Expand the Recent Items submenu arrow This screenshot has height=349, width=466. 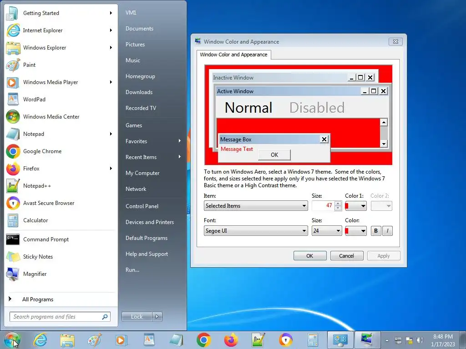coord(179,157)
